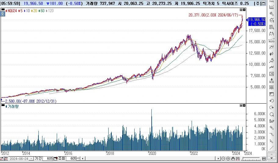Select the simple line chart icon
The width and height of the screenshot is (278, 163).
click(272, 67)
